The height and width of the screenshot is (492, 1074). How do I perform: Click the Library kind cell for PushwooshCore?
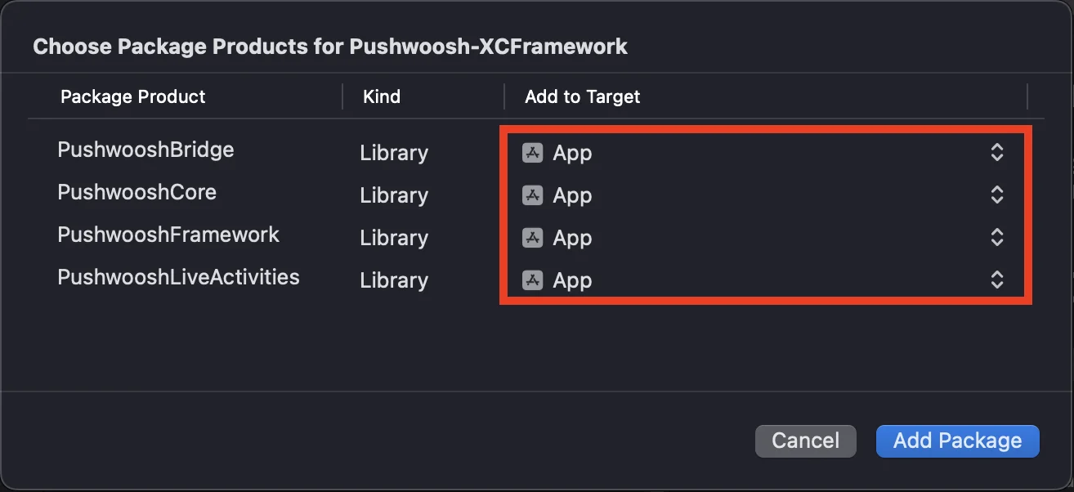tap(394, 195)
